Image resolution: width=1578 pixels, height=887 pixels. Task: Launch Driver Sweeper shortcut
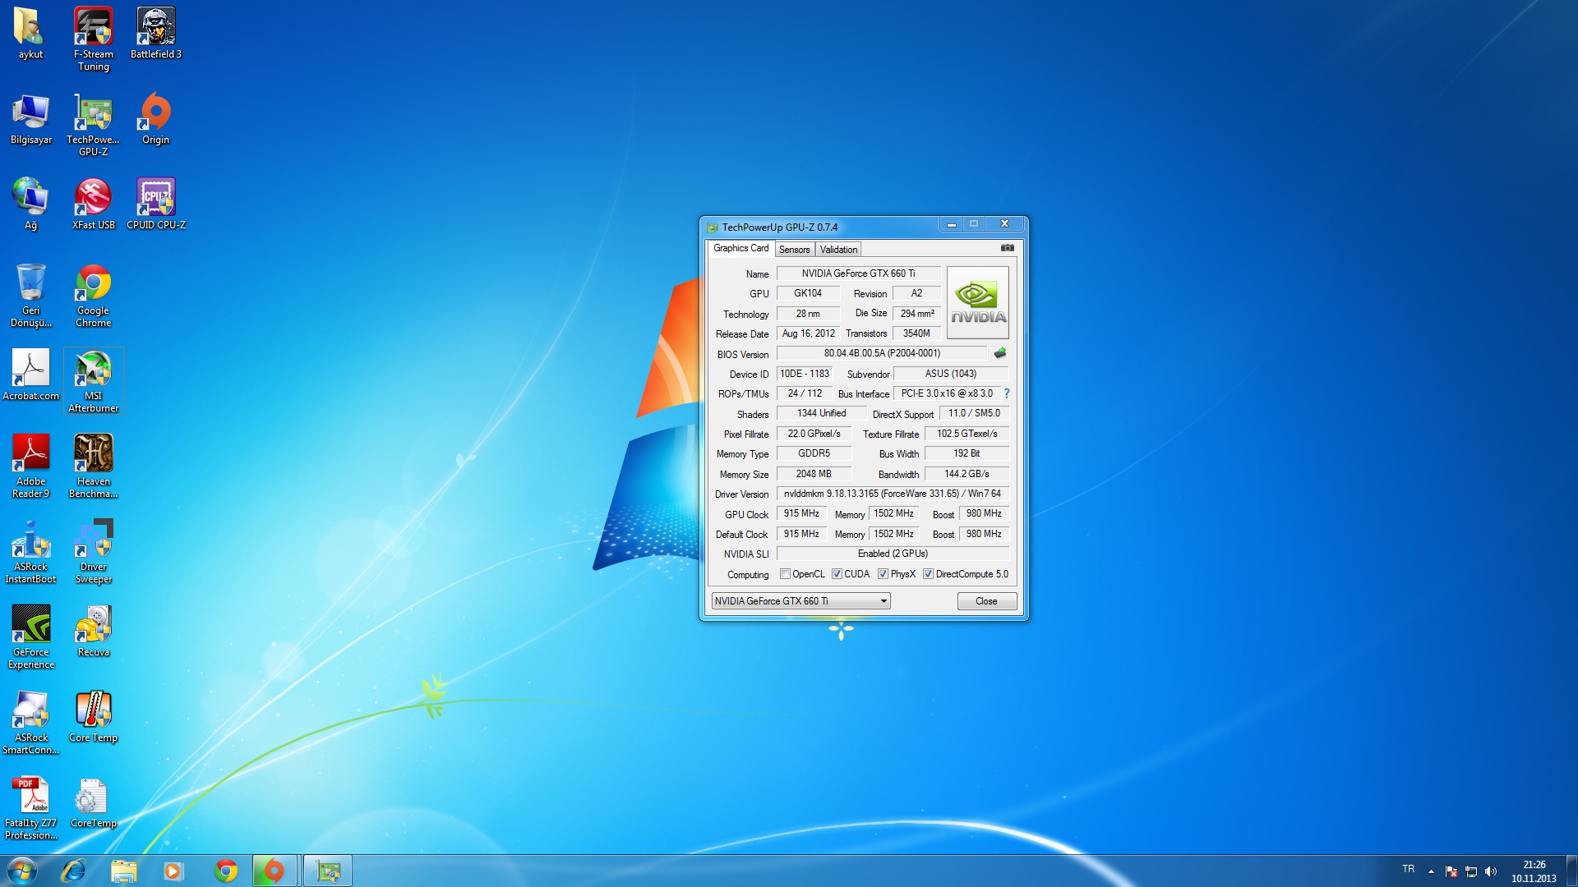point(94,552)
